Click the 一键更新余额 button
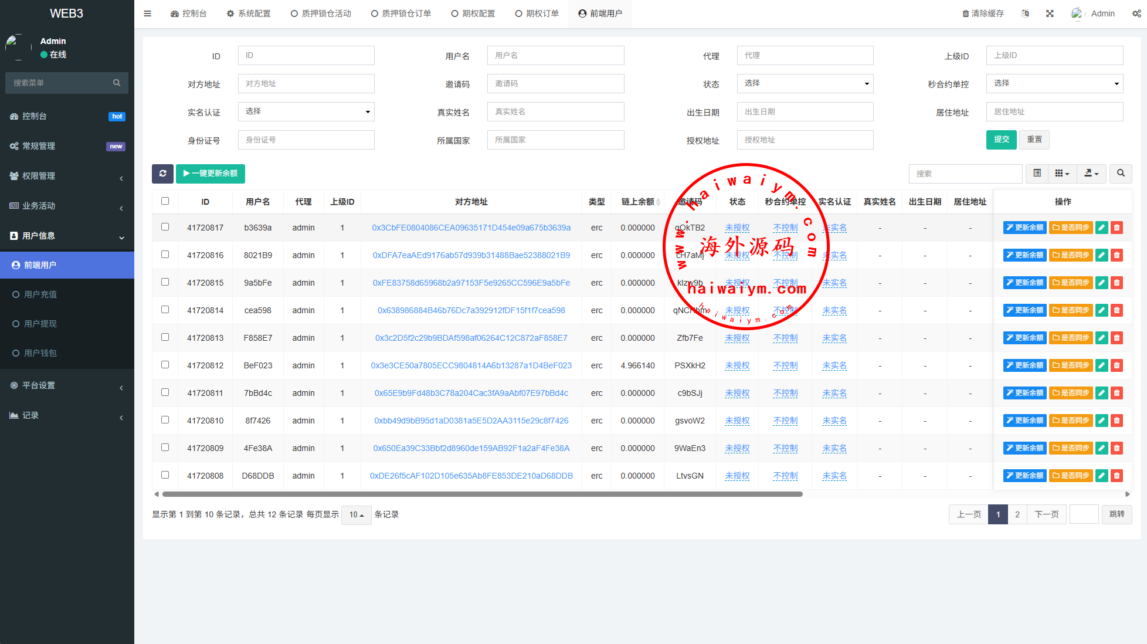Image resolution: width=1147 pixels, height=644 pixels. click(x=210, y=174)
